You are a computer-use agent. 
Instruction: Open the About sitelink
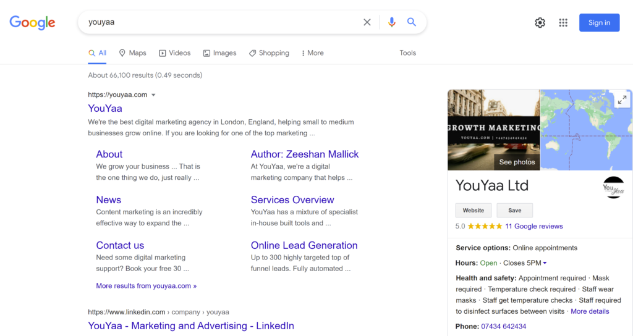pos(109,154)
